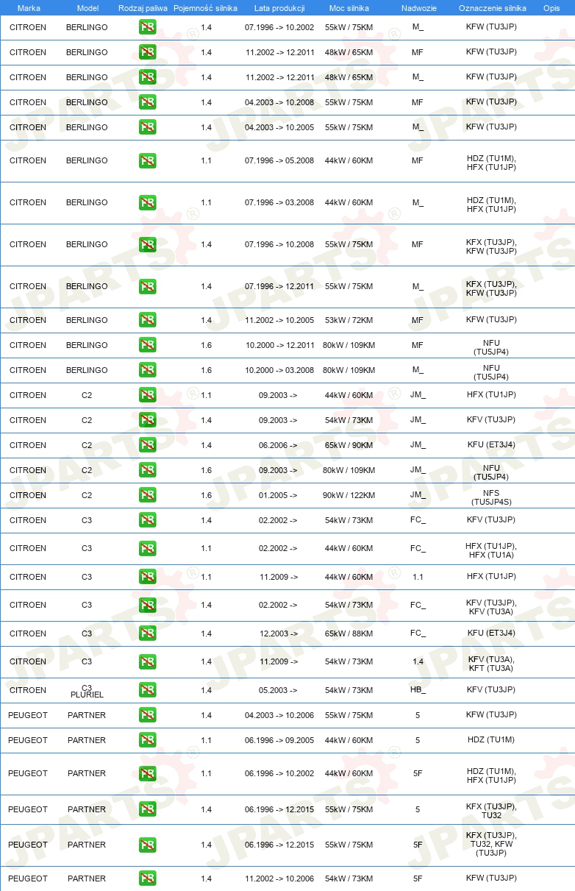Click the "Lata produkcji" column header
Screen dimensions: 575x891
click(279, 8)
